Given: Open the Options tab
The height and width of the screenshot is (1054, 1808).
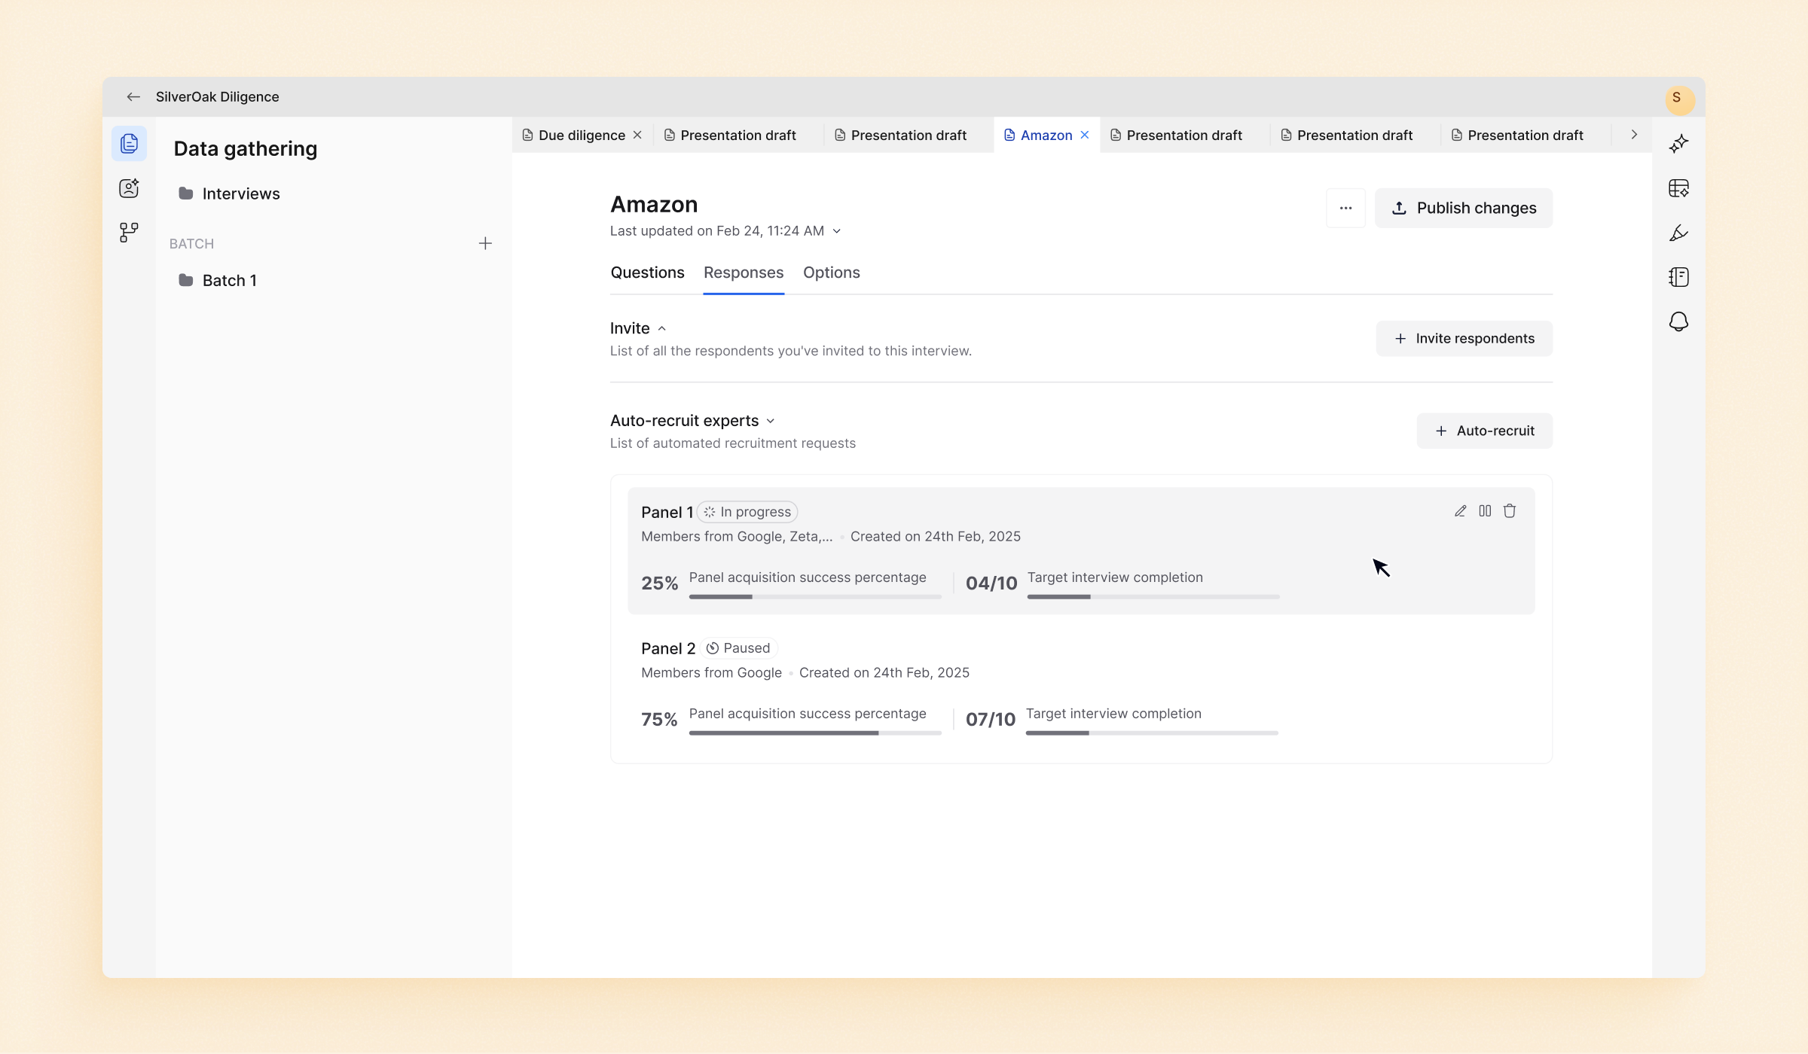Looking at the screenshot, I should pos(831,273).
